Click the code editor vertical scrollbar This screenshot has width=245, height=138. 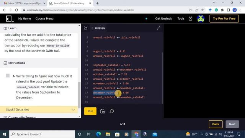pyautogui.click(x=162, y=78)
